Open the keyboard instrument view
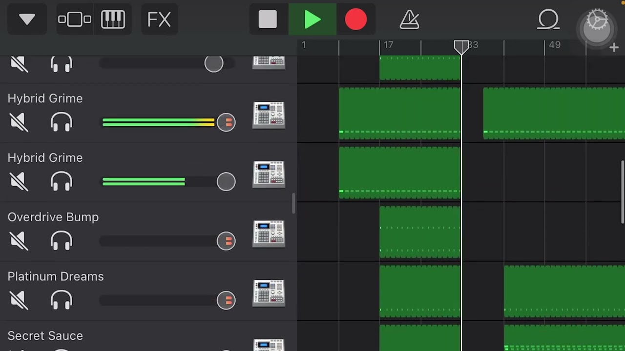This screenshot has width=625, height=351. 113,20
